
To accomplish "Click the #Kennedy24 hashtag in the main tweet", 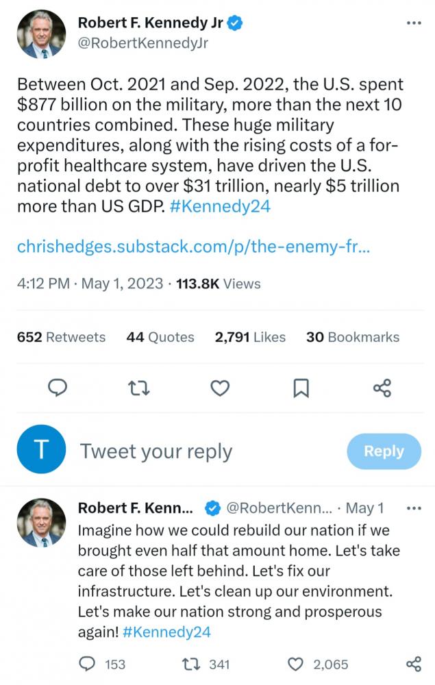I will pos(220,206).
